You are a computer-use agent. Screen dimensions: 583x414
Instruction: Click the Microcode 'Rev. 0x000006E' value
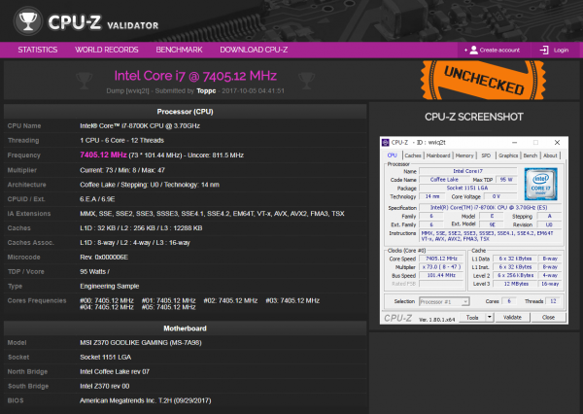(104, 257)
